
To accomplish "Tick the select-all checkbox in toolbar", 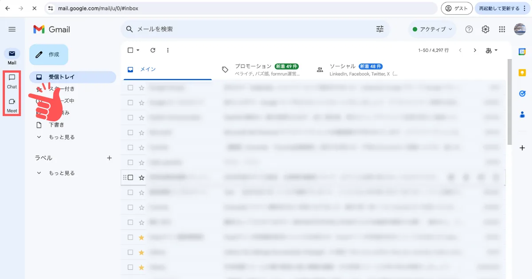I will tap(130, 50).
